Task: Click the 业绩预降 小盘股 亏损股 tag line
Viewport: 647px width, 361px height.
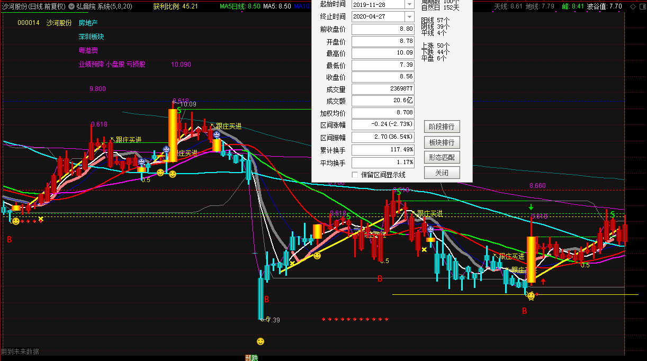Action: (112, 65)
